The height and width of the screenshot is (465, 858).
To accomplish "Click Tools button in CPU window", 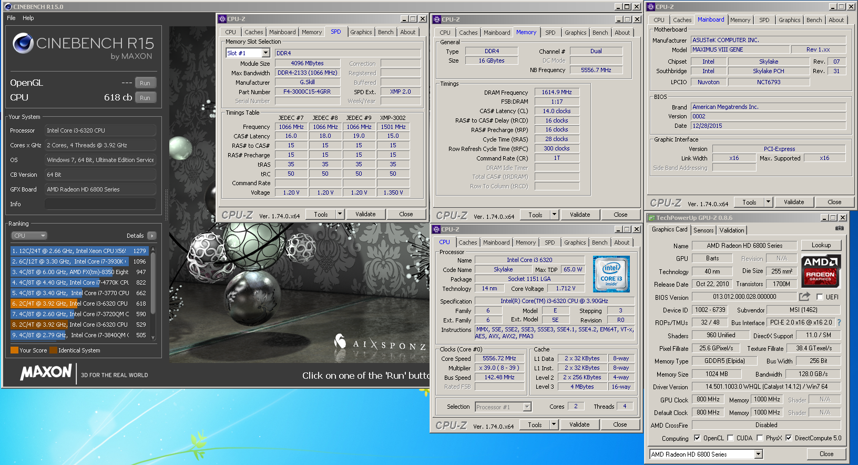I will coord(535,424).
